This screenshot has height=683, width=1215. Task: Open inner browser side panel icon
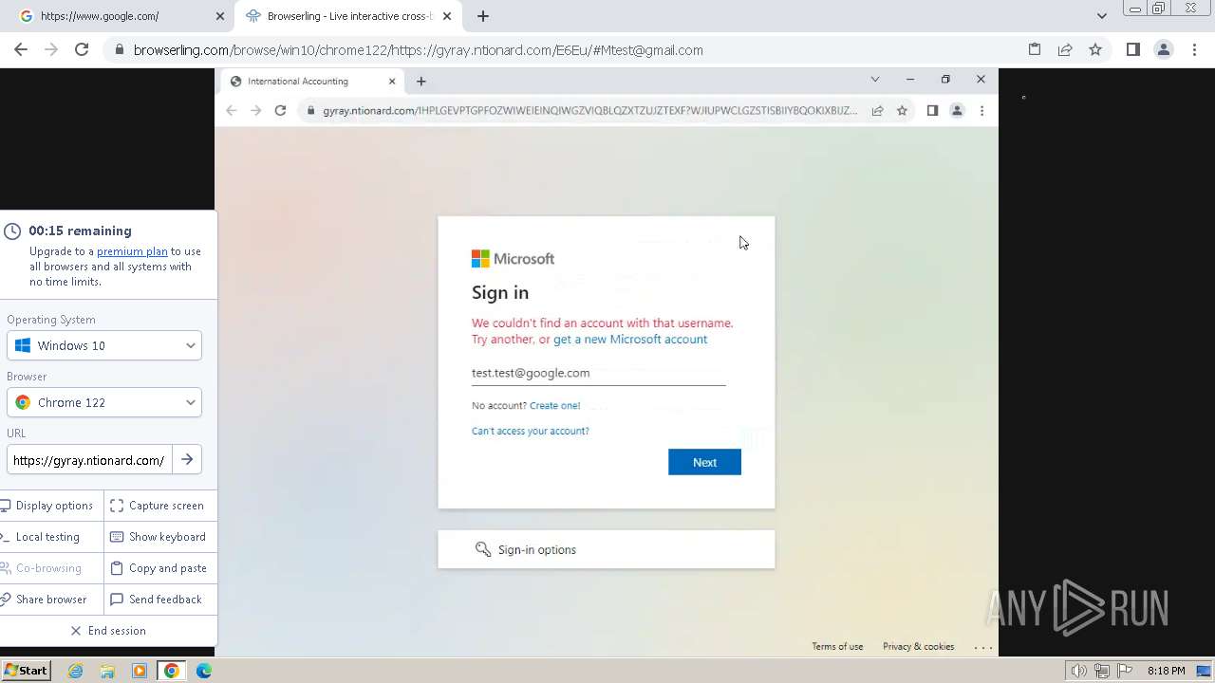click(932, 111)
